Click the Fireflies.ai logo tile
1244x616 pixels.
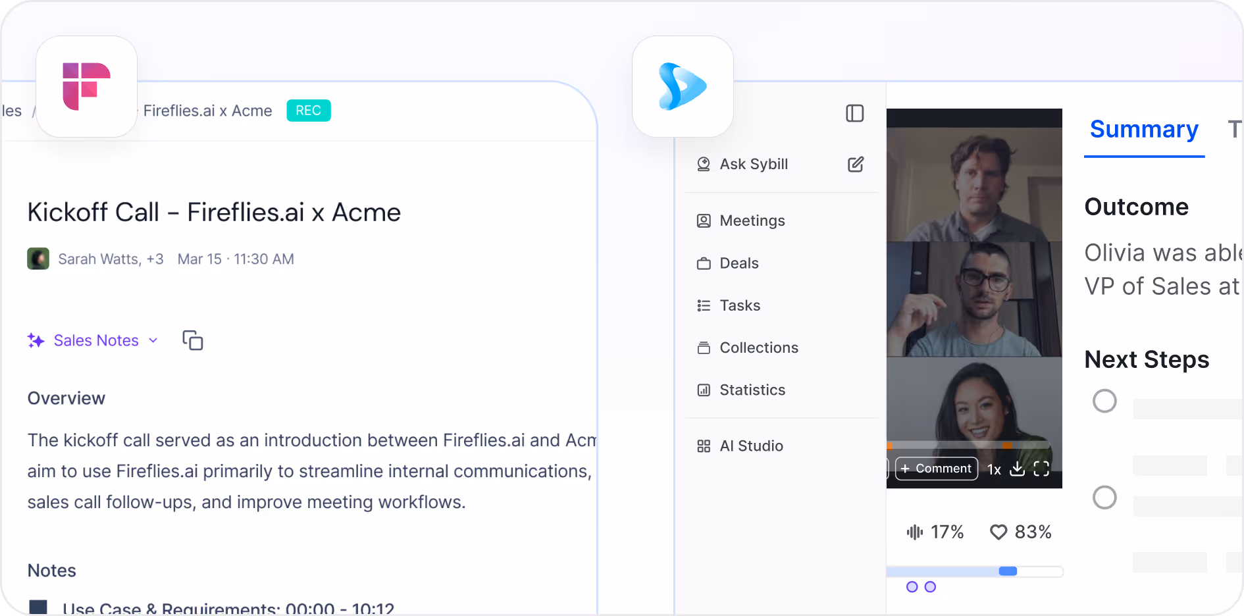(86, 86)
